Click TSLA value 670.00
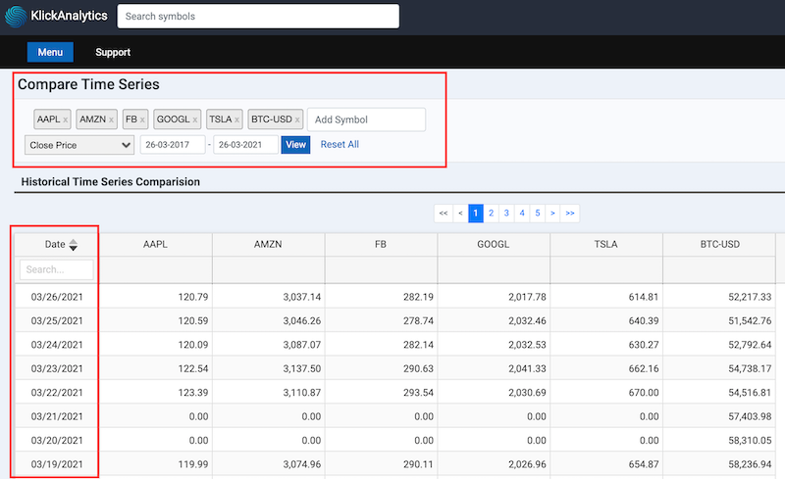Screen dimensions: 785x479 [x=644, y=393]
